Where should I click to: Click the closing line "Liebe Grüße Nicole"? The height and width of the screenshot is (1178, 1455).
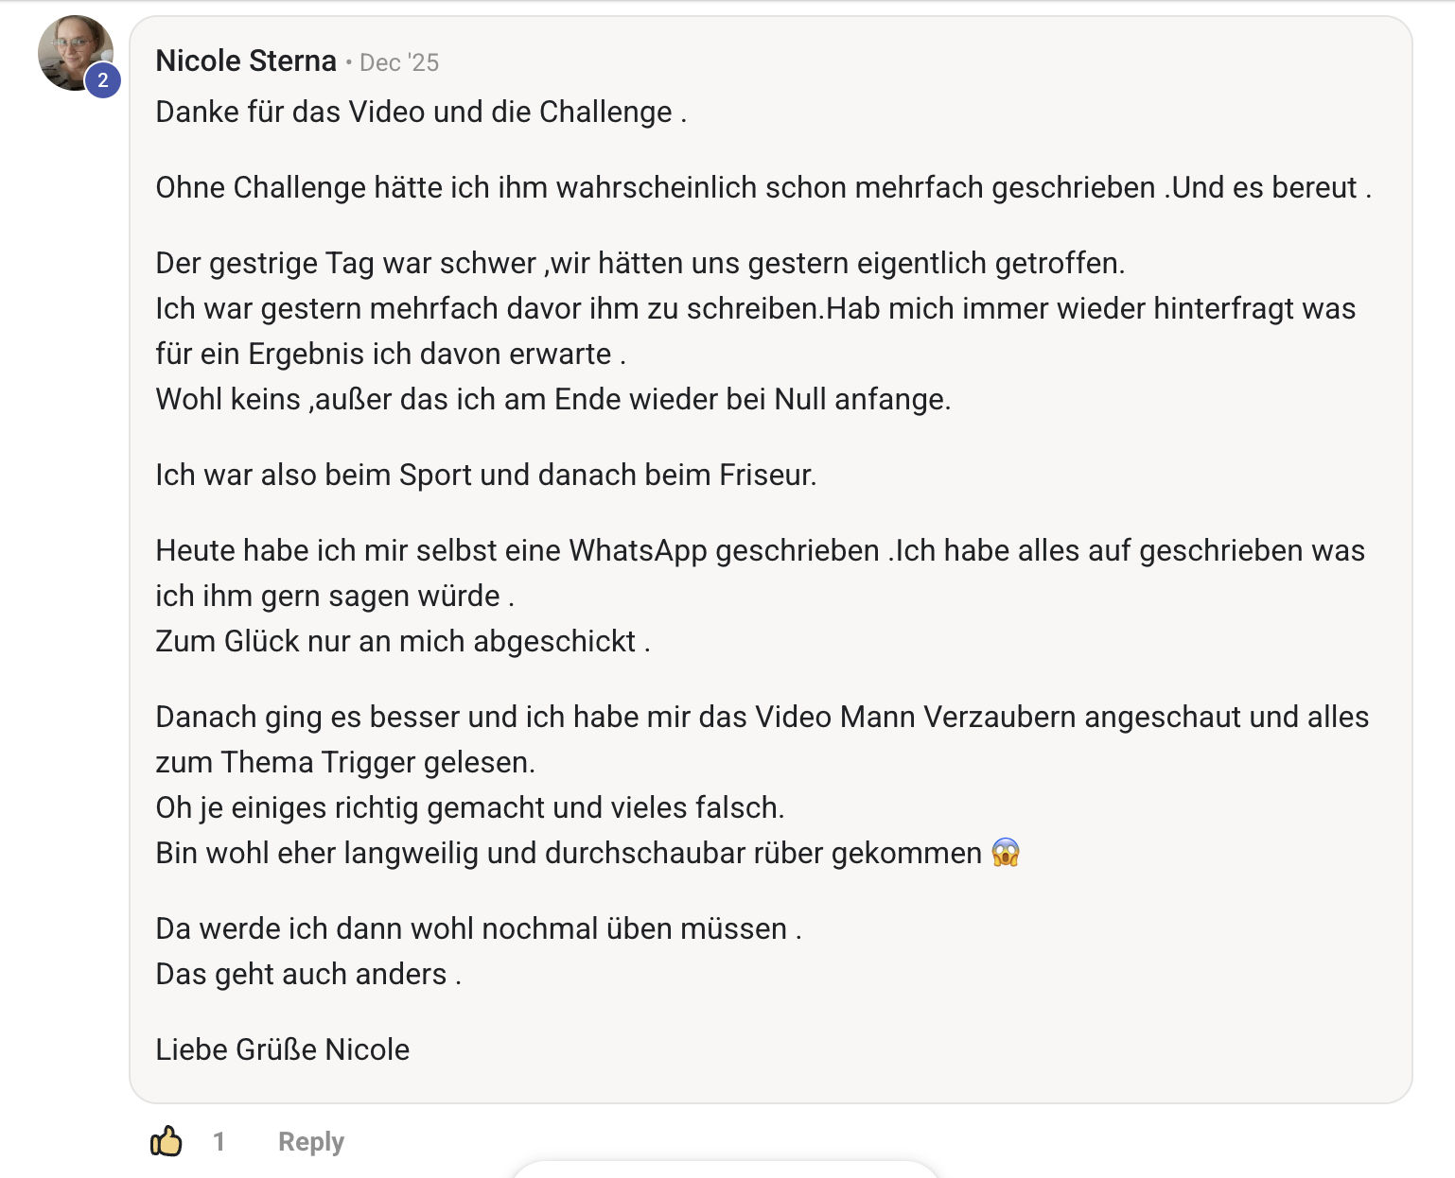(283, 1049)
